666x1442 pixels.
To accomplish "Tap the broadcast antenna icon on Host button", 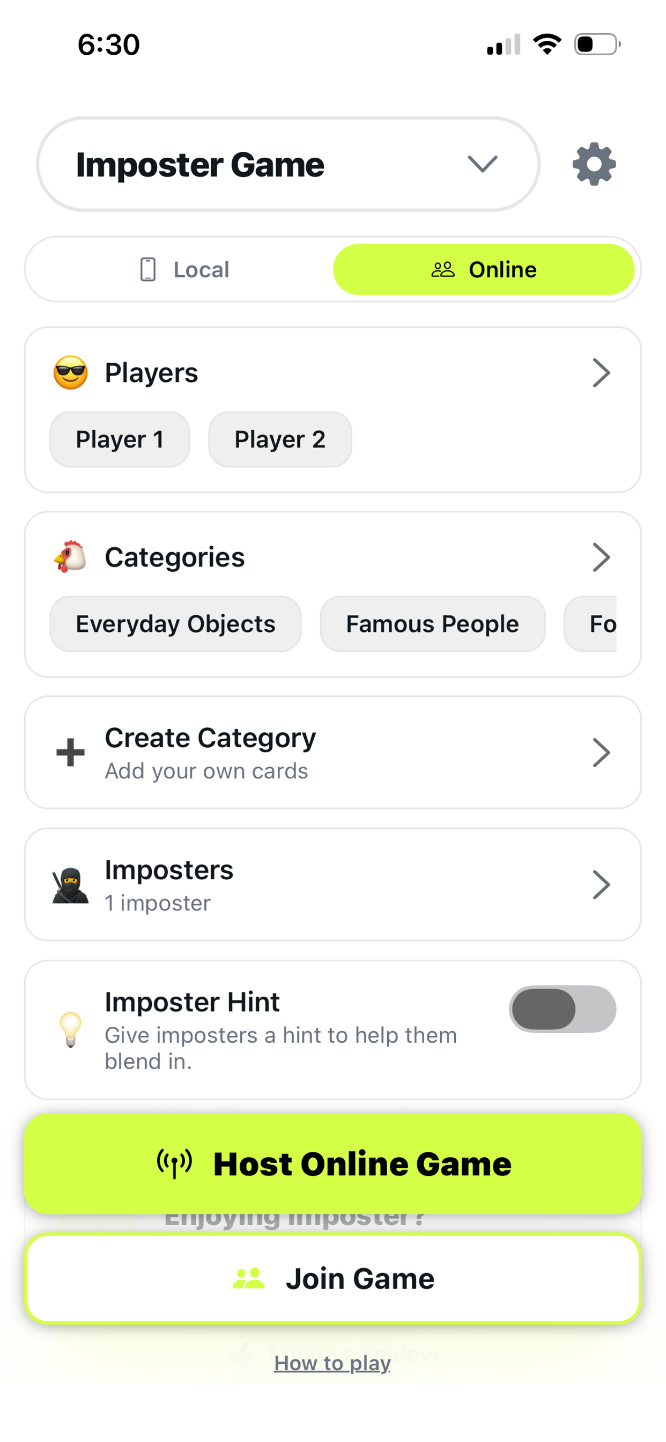I will pyautogui.click(x=175, y=1163).
